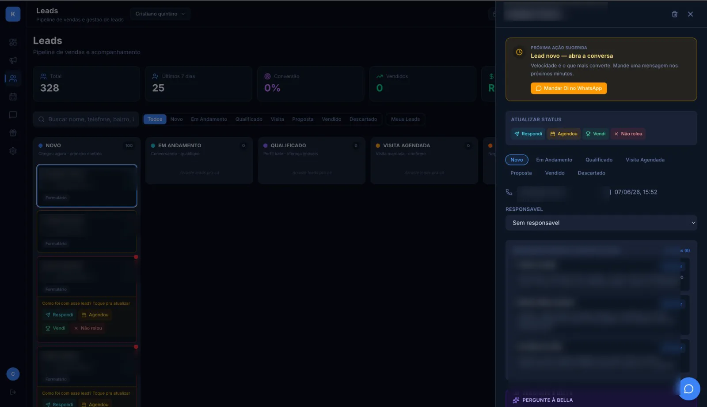Image resolution: width=707 pixels, height=407 pixels.
Task: Select Qualificado stage in panel
Action: click(599, 160)
